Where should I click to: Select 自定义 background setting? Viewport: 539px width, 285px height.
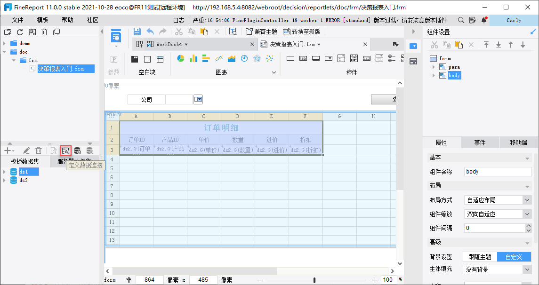tap(514, 257)
